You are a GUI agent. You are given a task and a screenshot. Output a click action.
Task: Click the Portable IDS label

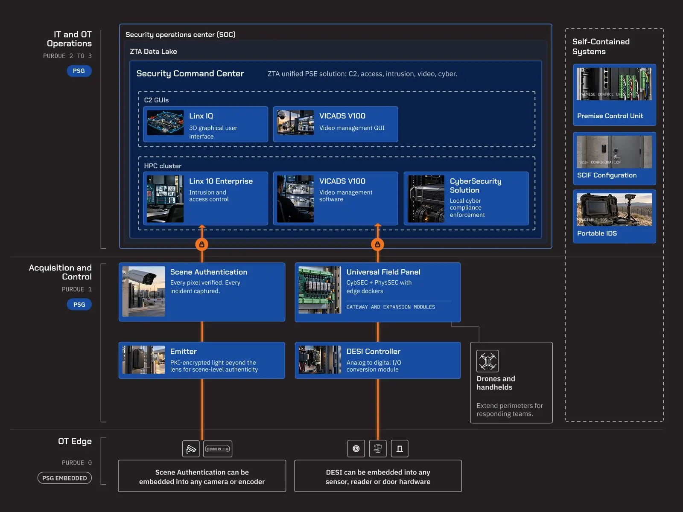click(597, 233)
